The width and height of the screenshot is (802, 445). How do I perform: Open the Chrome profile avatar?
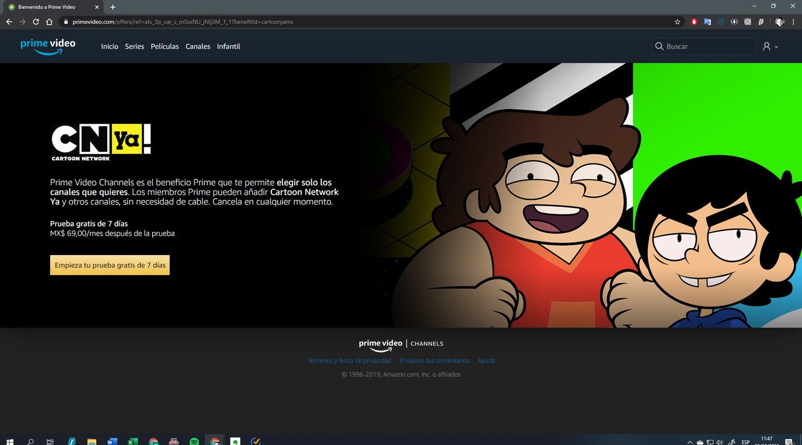click(x=780, y=22)
